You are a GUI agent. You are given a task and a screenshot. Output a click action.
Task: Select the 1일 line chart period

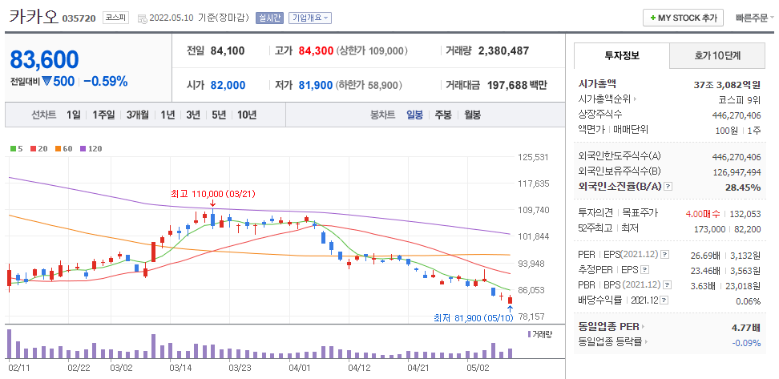click(x=74, y=115)
